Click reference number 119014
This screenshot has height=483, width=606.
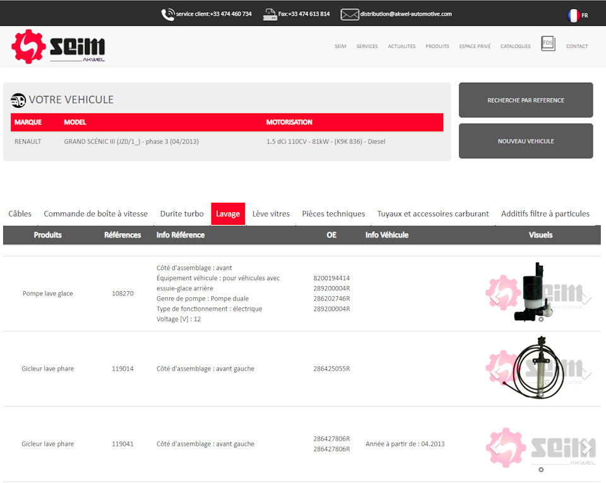[x=122, y=369]
